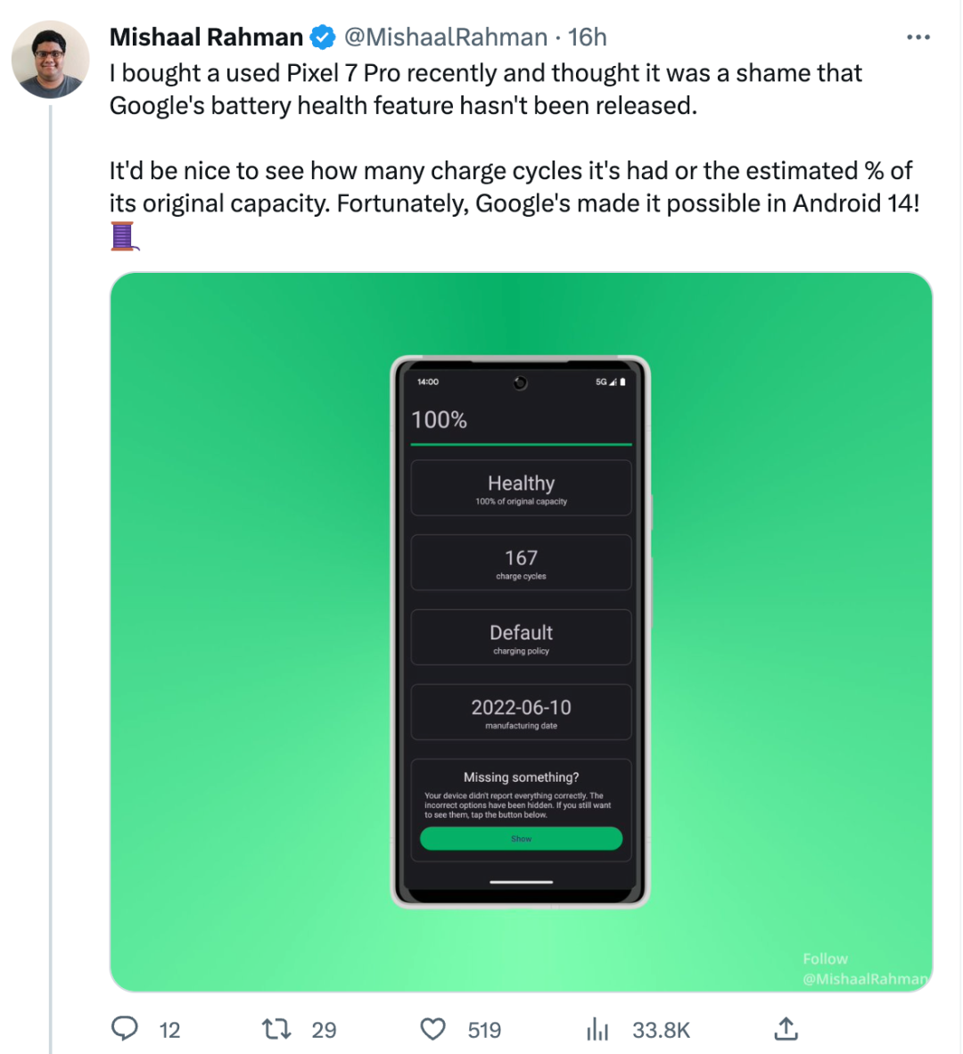Image resolution: width=963 pixels, height=1054 pixels.
Task: Click the 167 charge cycles card
Action: point(521,563)
